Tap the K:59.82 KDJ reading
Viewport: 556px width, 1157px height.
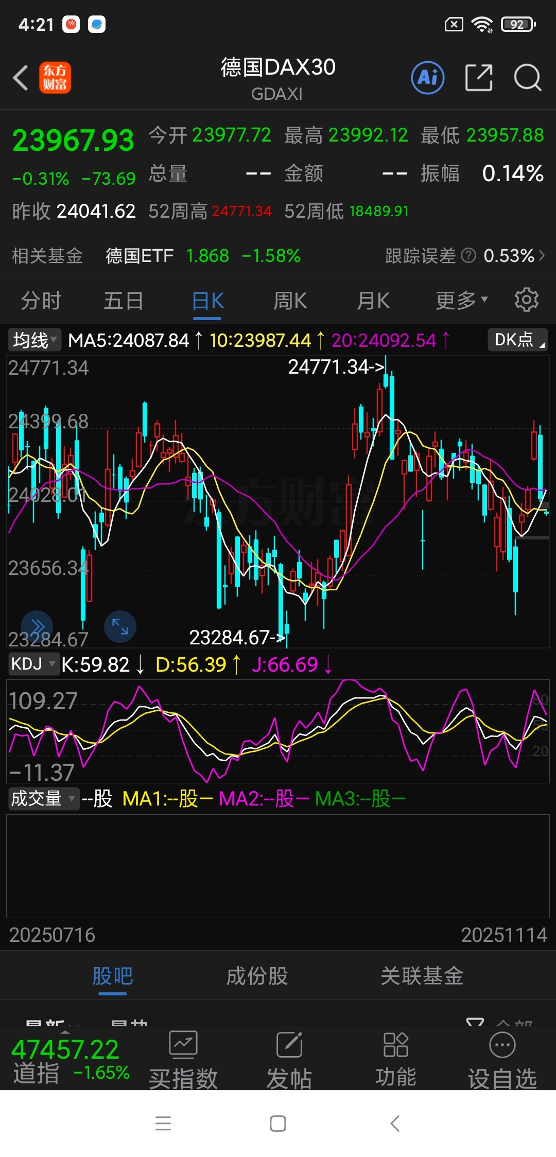95,664
